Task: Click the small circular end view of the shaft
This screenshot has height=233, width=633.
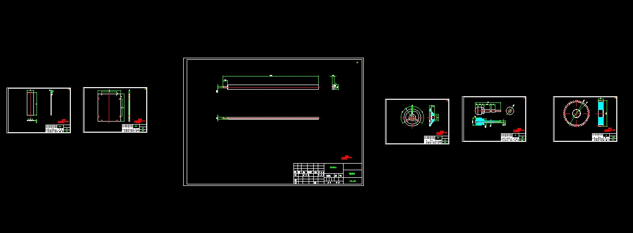Action: (510, 110)
